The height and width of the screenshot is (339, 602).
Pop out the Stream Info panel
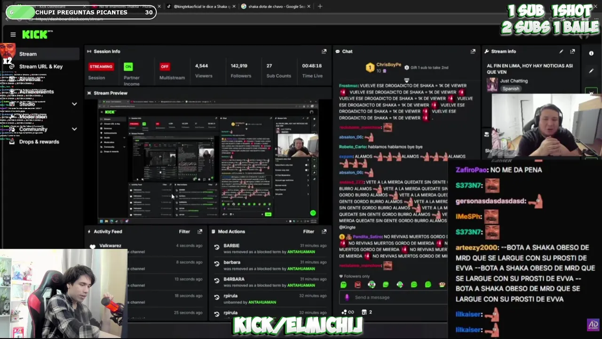pos(572,51)
